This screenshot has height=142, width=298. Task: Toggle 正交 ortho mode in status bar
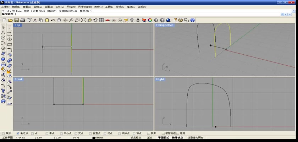[150, 138]
